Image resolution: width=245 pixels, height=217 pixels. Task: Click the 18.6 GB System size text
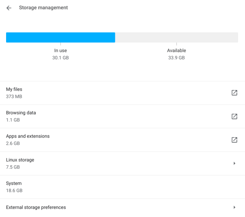(14, 190)
